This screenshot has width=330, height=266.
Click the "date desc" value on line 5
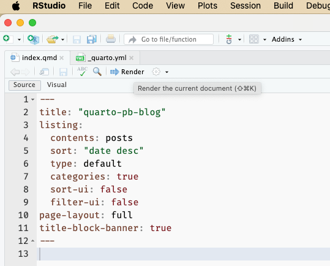pos(114,151)
